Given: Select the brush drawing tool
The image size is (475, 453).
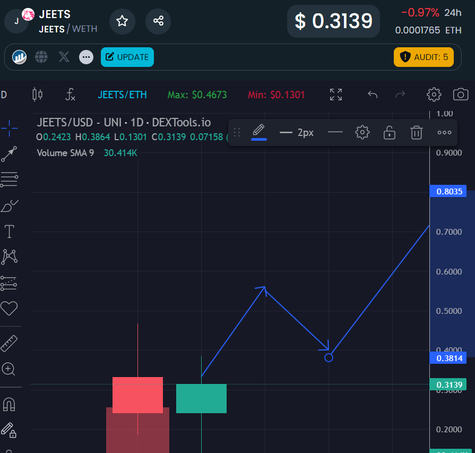Looking at the screenshot, I should click(x=10, y=206).
